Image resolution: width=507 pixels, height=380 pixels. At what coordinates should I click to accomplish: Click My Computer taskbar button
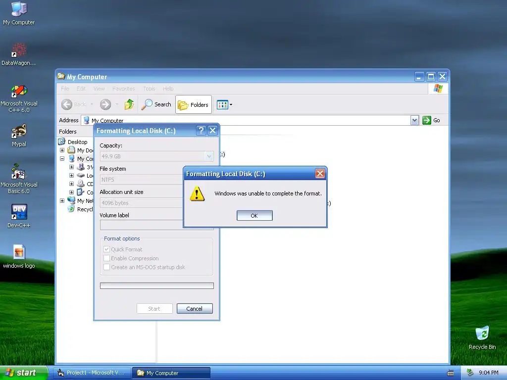point(171,373)
